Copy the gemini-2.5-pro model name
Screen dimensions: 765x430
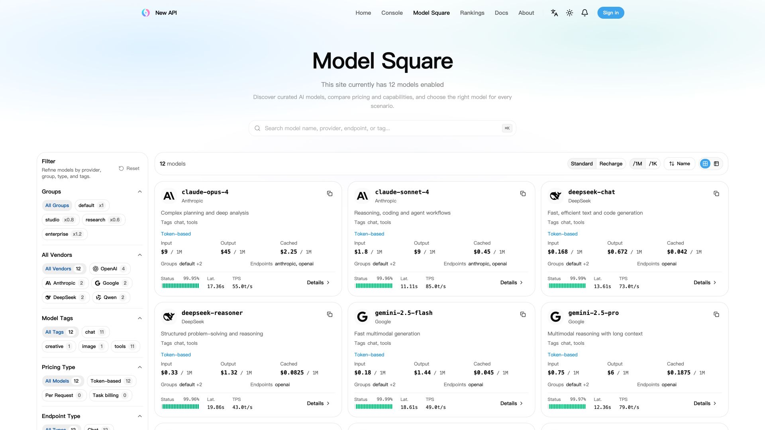pyautogui.click(x=716, y=315)
